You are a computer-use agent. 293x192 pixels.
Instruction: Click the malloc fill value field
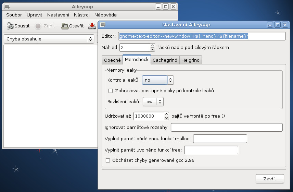point(220,139)
